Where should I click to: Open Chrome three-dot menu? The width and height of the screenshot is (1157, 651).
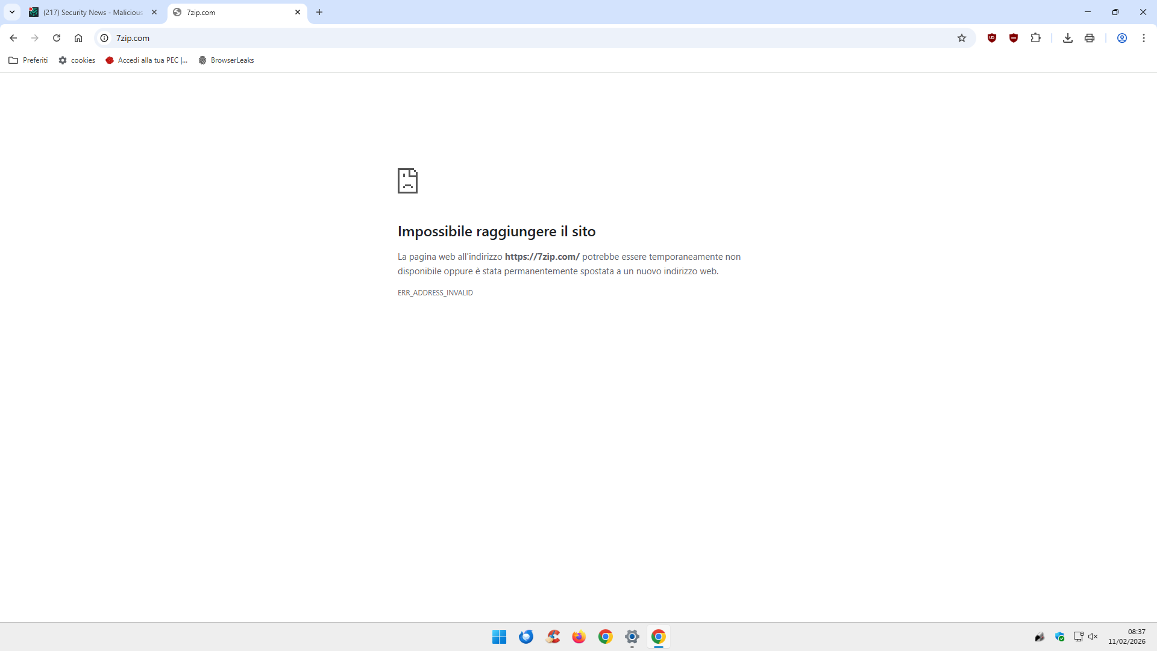click(x=1144, y=38)
